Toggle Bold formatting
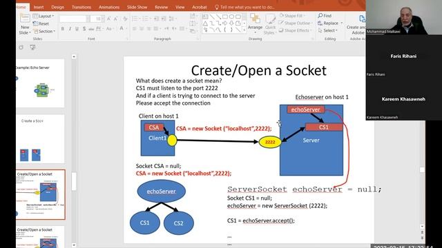This screenshot has width=442, height=248. (63, 29)
